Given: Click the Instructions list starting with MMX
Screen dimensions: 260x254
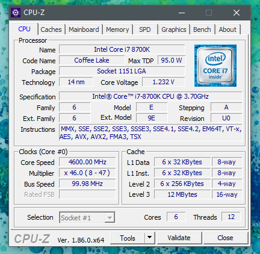Looking at the screenshot, I should [150, 132].
